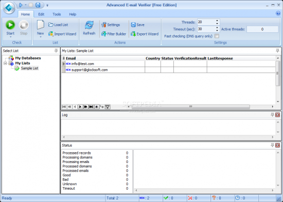The width and height of the screenshot is (283, 202).
Task: Go to next page in navigator
Action: pyautogui.click(x=85, y=107)
